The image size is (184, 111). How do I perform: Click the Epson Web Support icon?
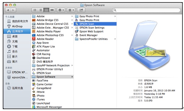click(77, 31)
